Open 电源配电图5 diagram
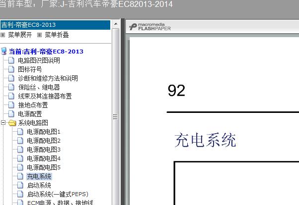This screenshot has height=205, width=299. pos(44,167)
